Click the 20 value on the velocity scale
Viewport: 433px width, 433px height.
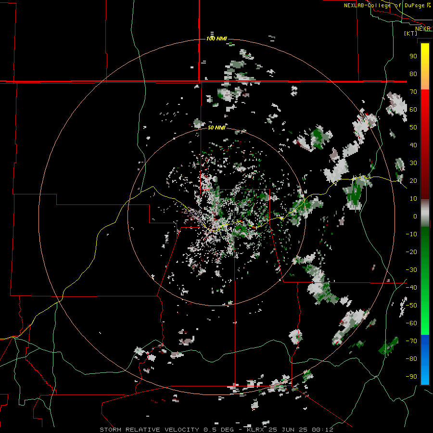413,180
